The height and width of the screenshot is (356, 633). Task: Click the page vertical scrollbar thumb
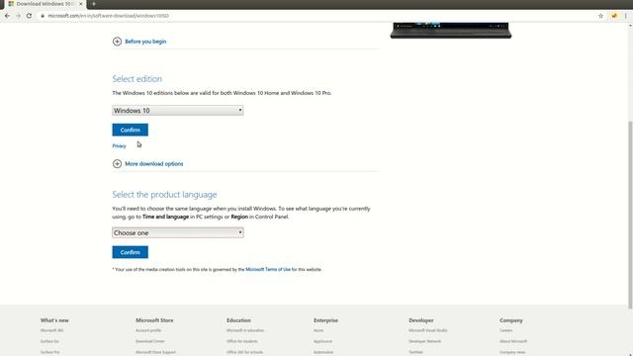630,214
